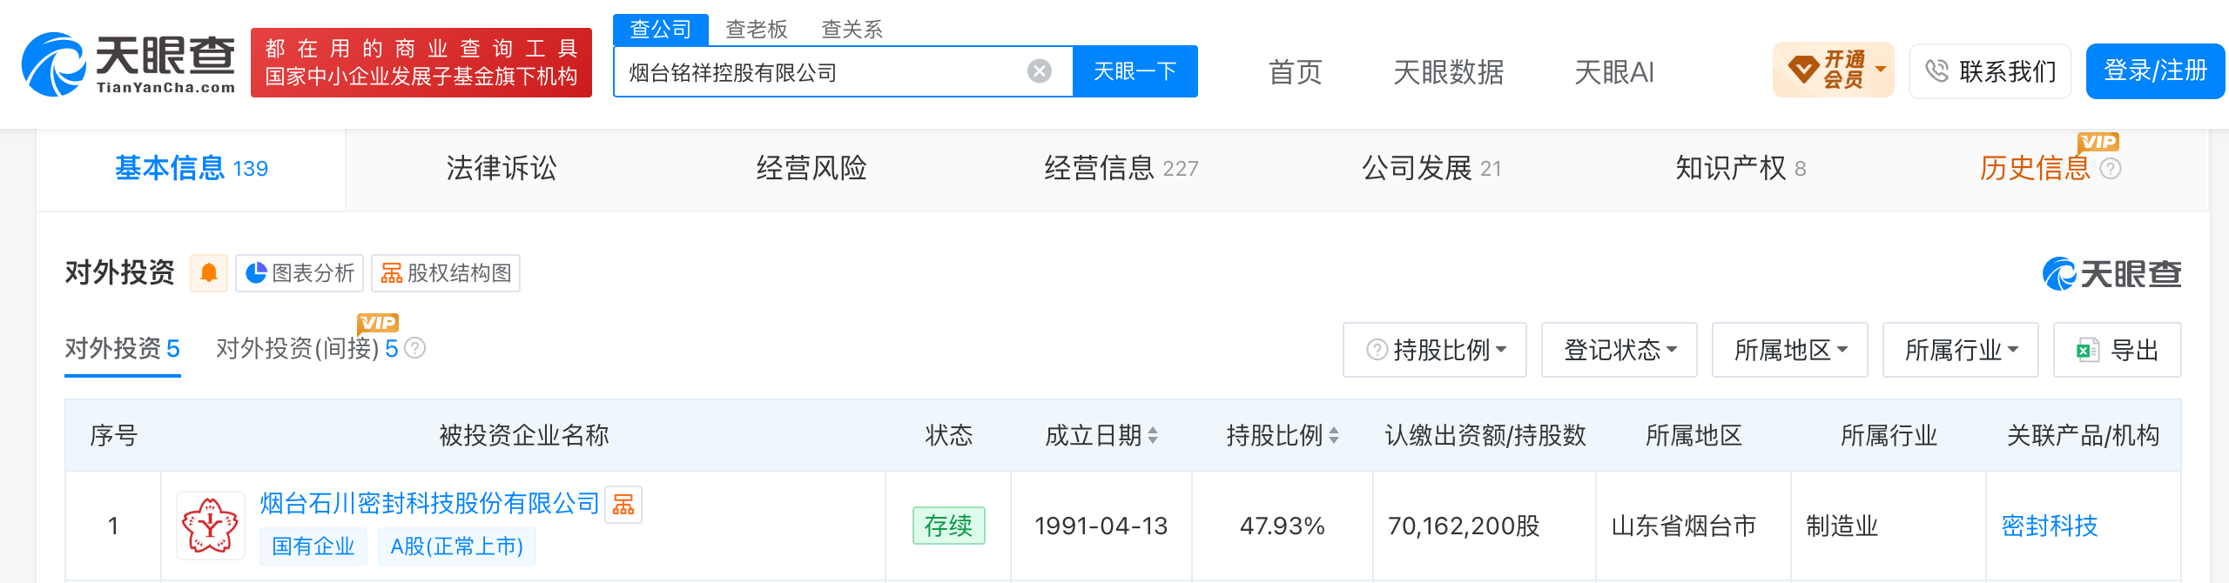The image size is (2229, 583).
Task: Open 图表分析 chart analysis
Action: [300, 273]
